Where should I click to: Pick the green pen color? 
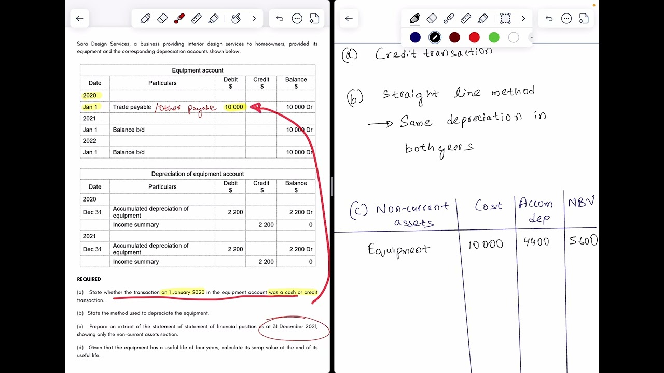coord(494,37)
